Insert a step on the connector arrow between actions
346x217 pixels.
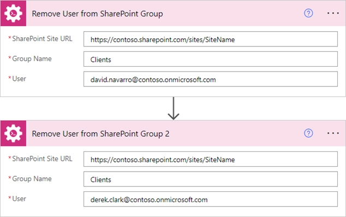tap(174, 108)
